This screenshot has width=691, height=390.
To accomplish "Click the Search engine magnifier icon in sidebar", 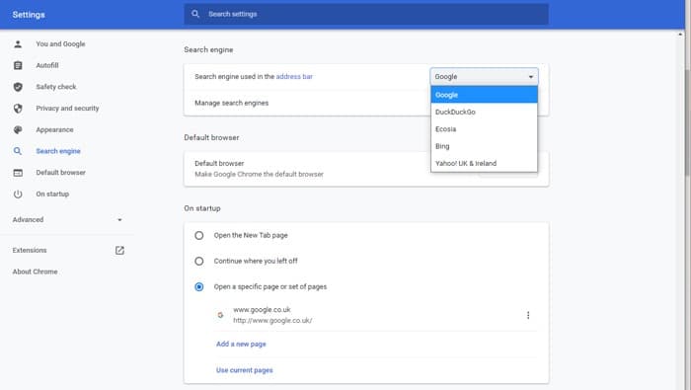I will [x=18, y=151].
